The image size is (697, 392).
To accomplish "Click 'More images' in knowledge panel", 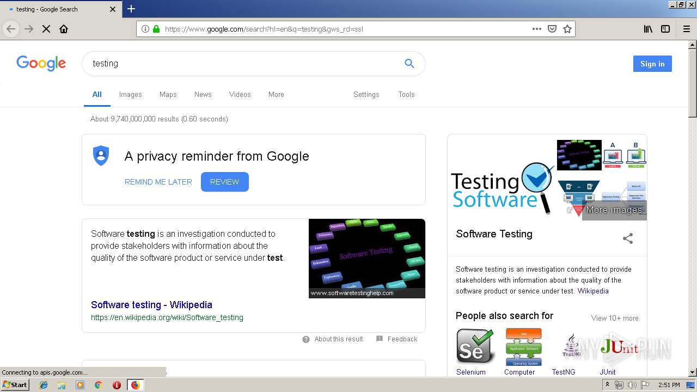I will point(614,210).
